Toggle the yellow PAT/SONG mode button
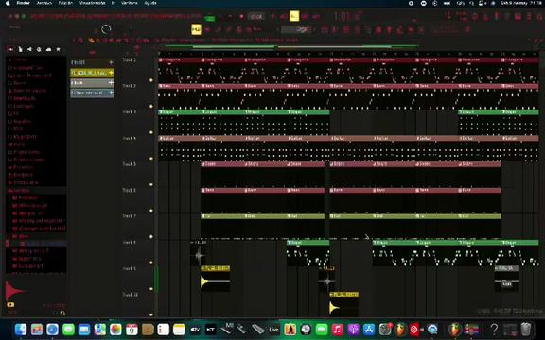Viewport: 545px width, 340px height. pyautogui.click(x=294, y=16)
